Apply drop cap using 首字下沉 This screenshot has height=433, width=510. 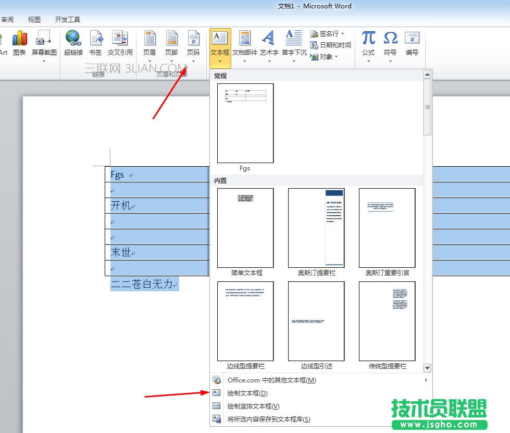(293, 44)
